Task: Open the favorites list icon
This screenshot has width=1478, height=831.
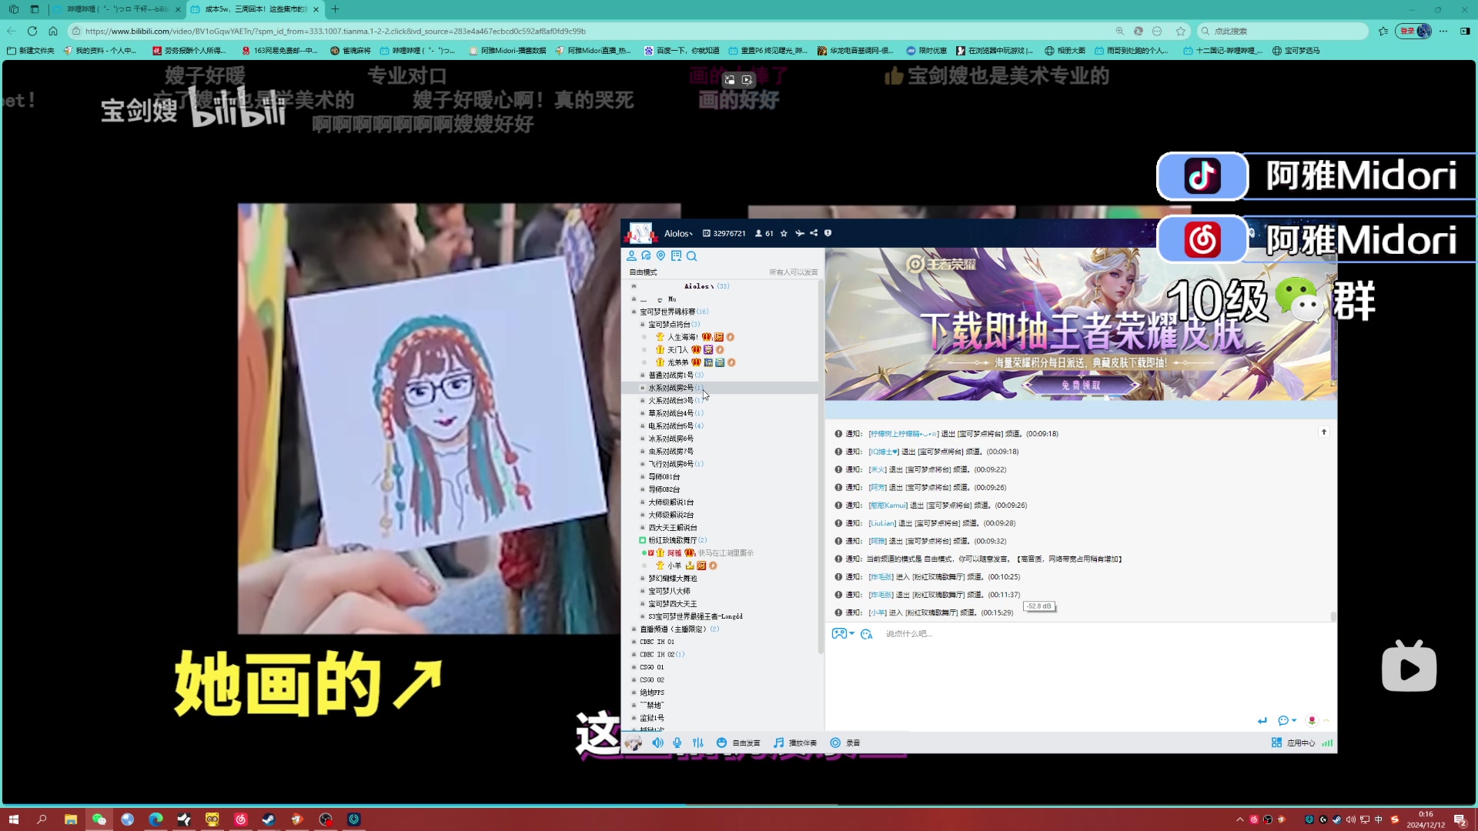Action: point(1383,31)
